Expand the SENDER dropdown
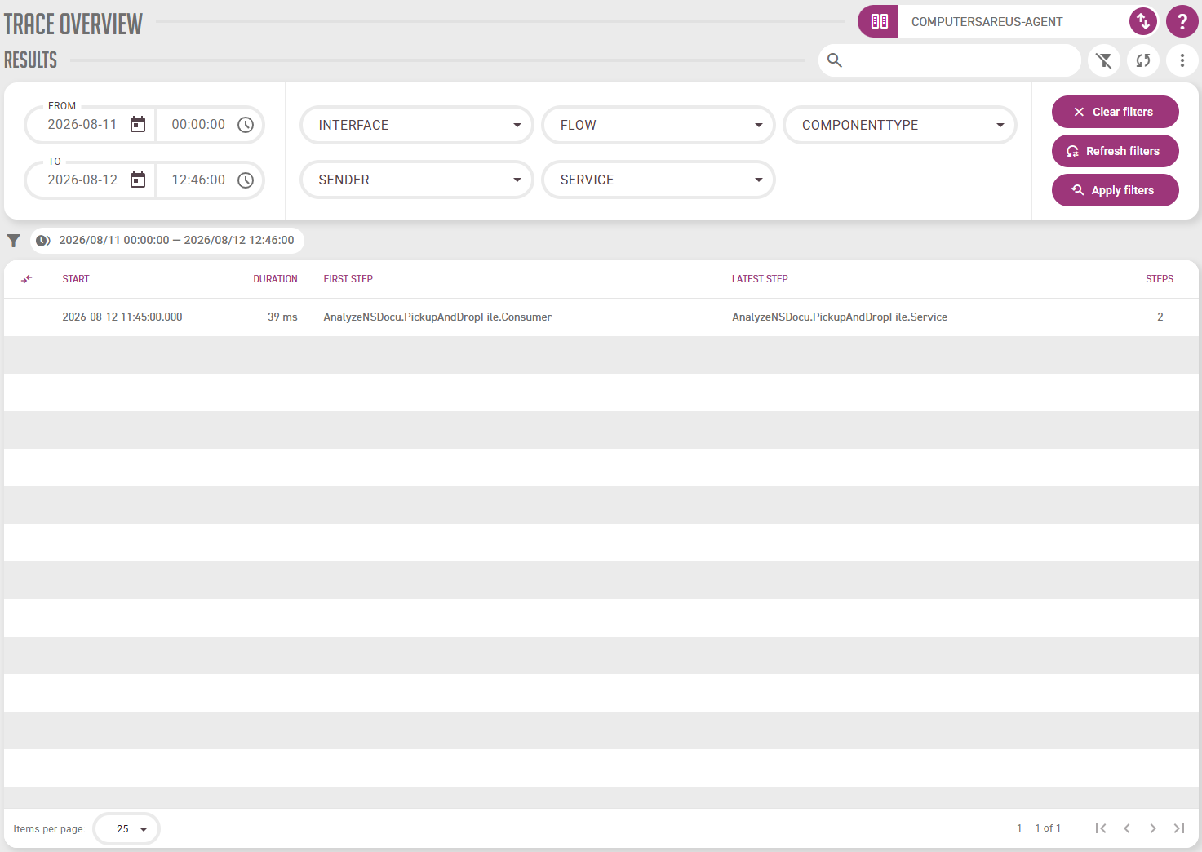Viewport: 1202px width, 852px height. click(x=417, y=180)
